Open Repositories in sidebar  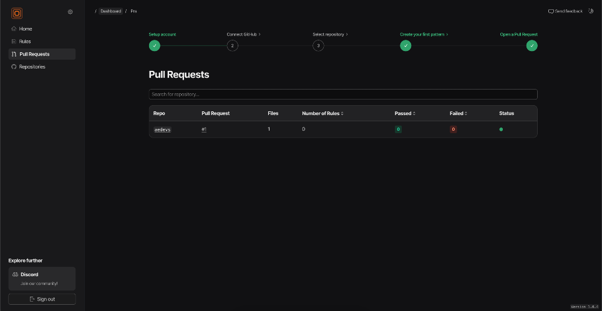click(x=42, y=67)
